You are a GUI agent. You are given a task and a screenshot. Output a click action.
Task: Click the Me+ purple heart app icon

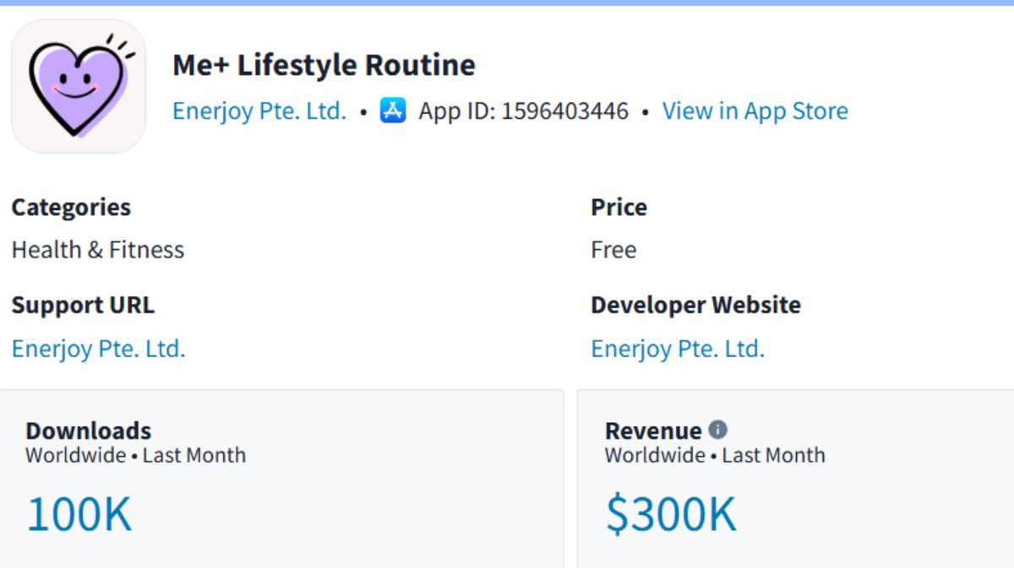coord(78,86)
